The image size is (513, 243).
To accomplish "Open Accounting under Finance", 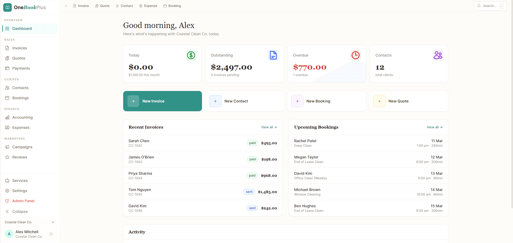I will pyautogui.click(x=22, y=117).
